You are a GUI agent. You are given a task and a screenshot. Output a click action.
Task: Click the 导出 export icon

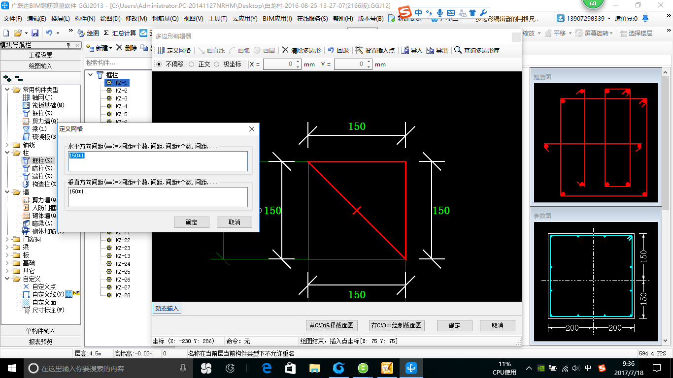[x=430, y=50]
